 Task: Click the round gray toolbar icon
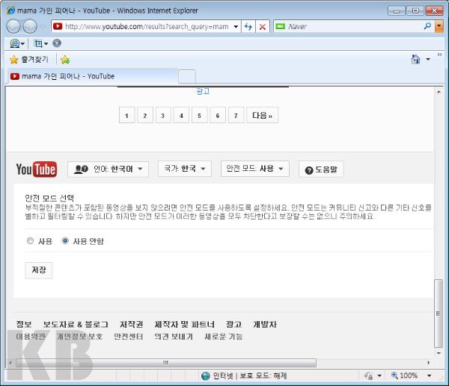coord(57,43)
